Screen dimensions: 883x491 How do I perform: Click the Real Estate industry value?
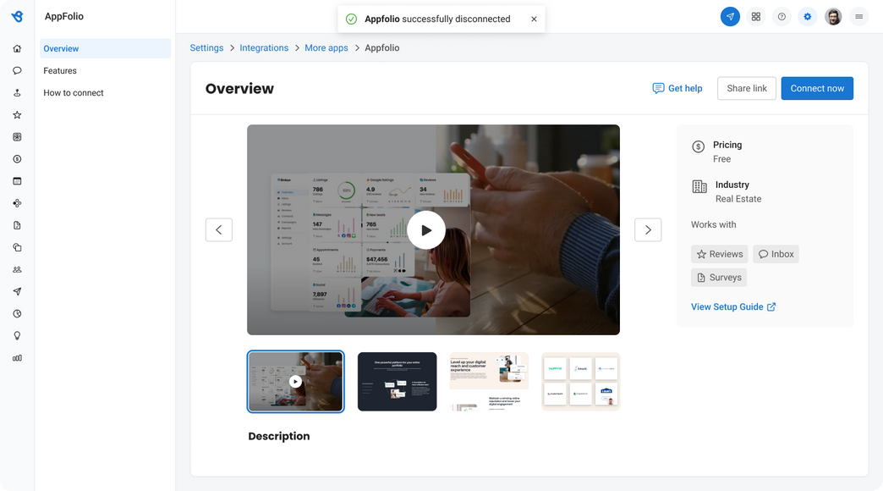pos(738,199)
